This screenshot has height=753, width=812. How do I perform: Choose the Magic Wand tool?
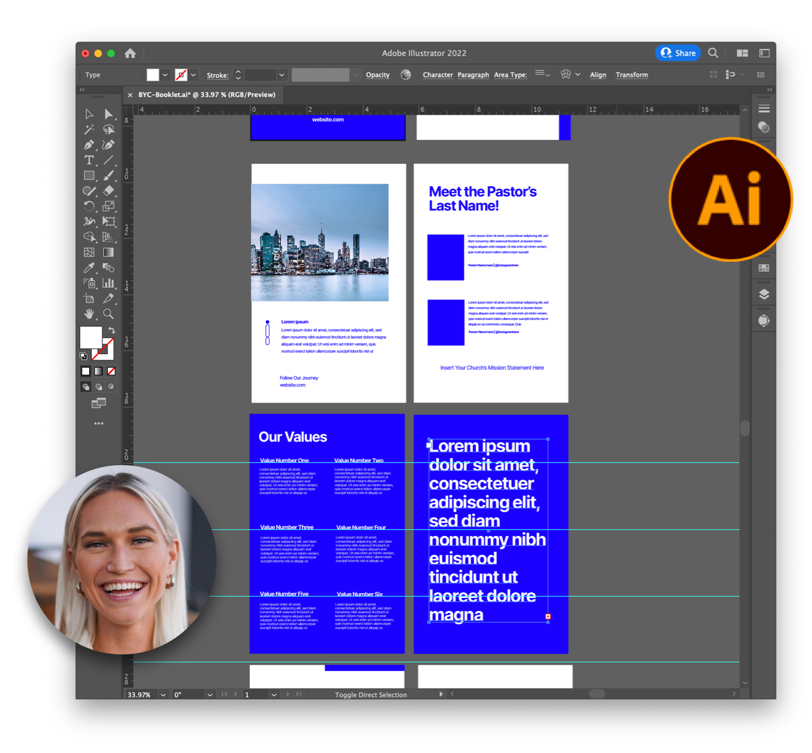[x=89, y=130]
